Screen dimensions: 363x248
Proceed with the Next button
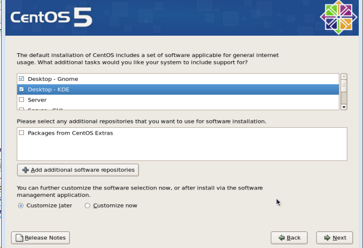point(335,238)
